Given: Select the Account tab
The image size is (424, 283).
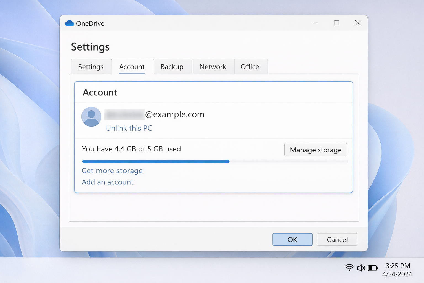Looking at the screenshot, I should point(132,67).
